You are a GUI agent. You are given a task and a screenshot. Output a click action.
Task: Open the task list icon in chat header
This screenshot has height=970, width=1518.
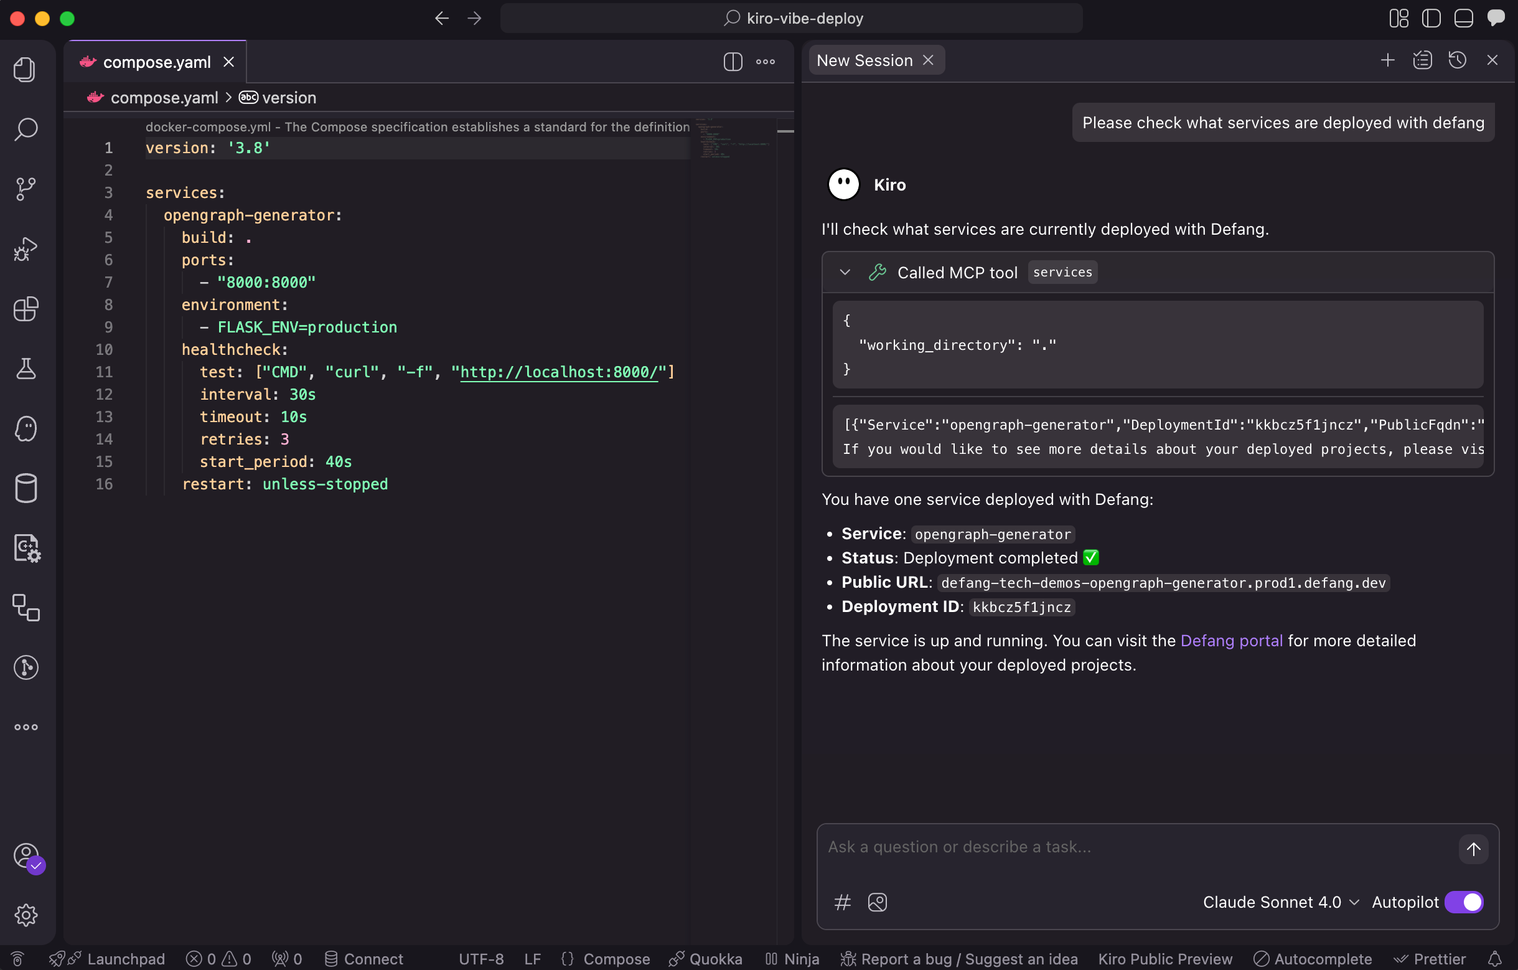[1422, 60]
